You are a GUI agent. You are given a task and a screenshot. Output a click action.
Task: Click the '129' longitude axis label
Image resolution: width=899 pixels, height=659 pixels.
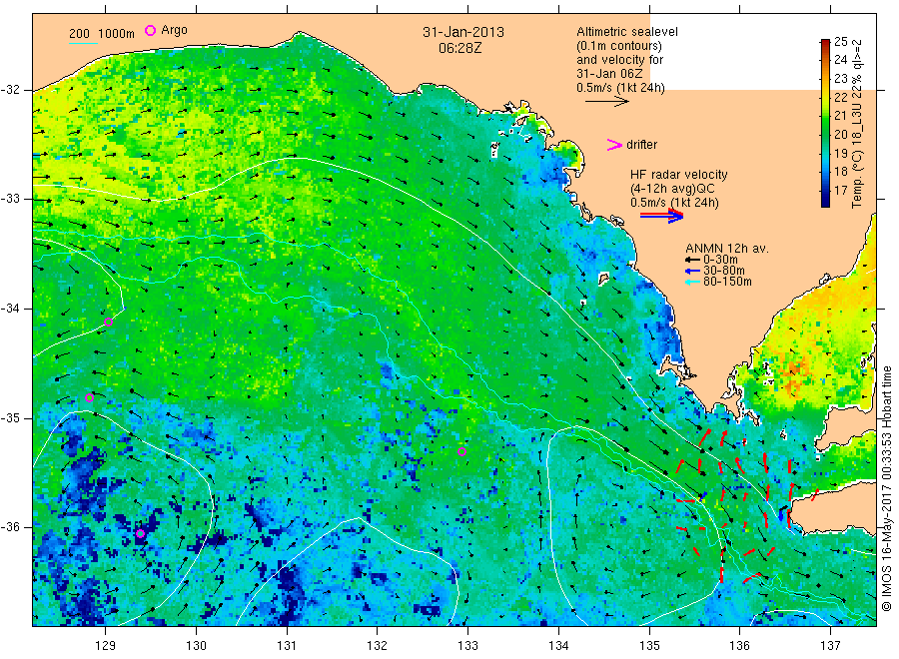(x=106, y=646)
